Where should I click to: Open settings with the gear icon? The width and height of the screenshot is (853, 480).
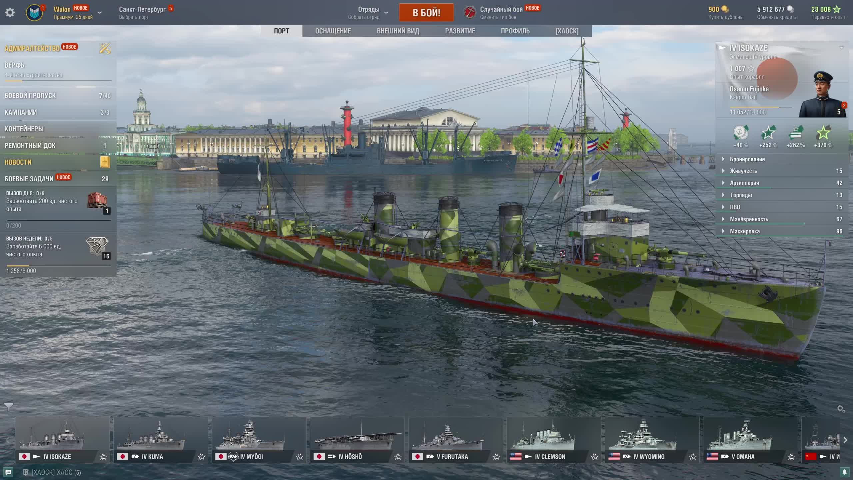(x=10, y=13)
